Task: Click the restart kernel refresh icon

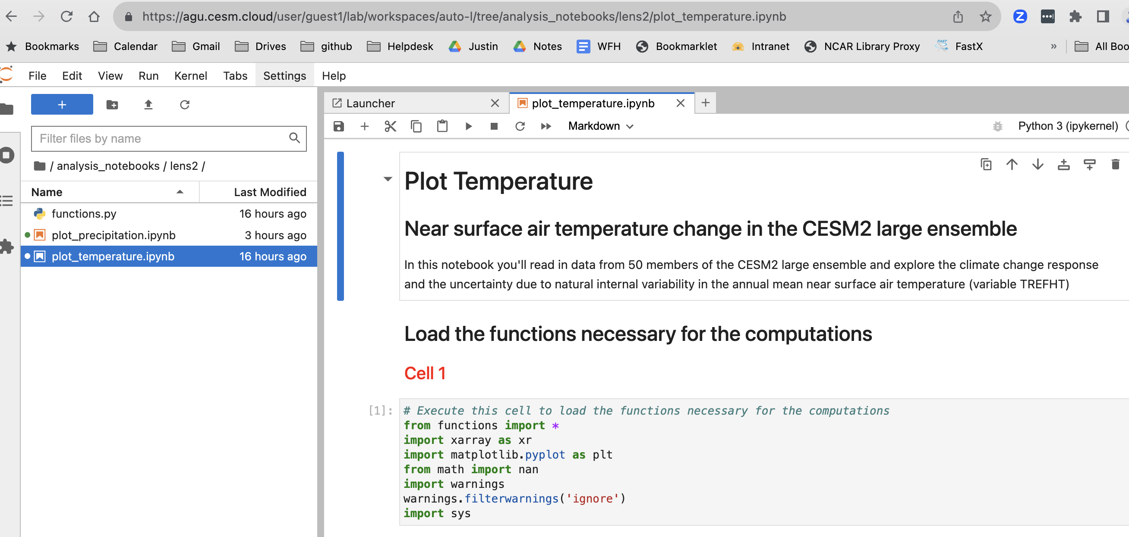Action: click(519, 126)
